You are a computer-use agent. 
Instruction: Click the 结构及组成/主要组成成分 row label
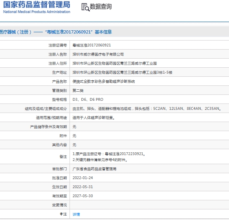point(46,109)
